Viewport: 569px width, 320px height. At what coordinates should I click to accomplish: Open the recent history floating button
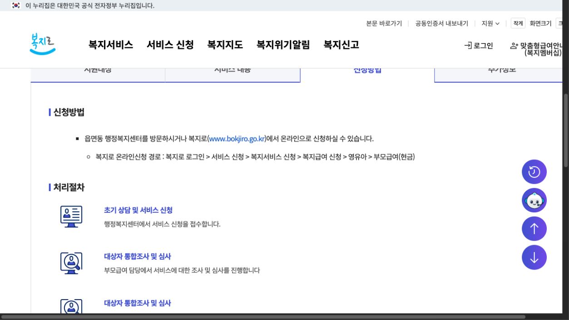pyautogui.click(x=534, y=172)
